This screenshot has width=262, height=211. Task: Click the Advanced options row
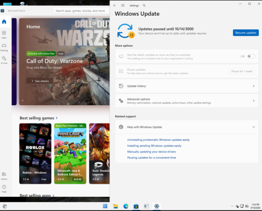[187, 101]
